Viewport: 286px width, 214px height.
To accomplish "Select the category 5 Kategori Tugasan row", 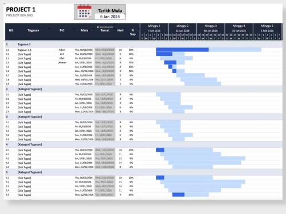I will [x=144, y=172].
